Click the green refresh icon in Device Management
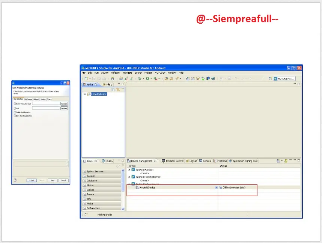322x243 pixels. pyautogui.click(x=286, y=161)
